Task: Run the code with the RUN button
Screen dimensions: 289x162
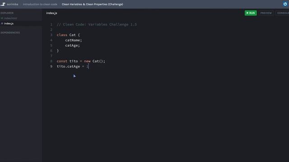Action: (x=251, y=13)
